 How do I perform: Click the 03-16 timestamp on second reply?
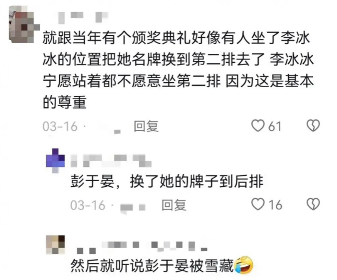click(x=88, y=205)
